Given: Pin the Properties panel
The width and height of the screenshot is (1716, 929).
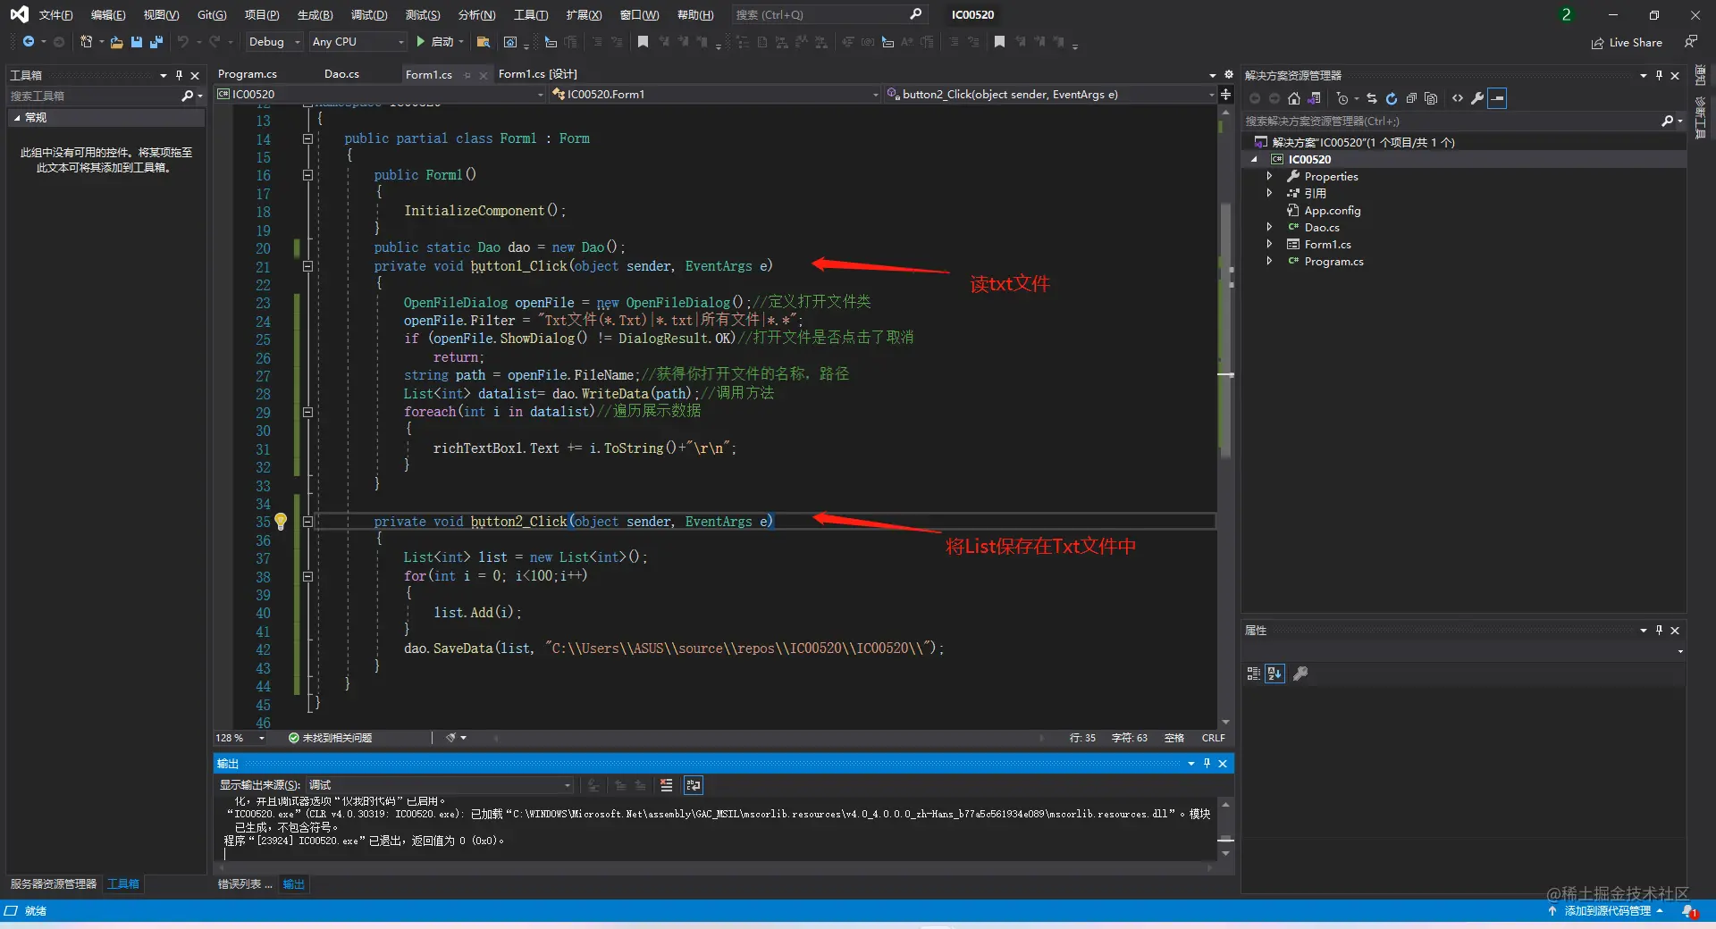Looking at the screenshot, I should click(x=1659, y=630).
